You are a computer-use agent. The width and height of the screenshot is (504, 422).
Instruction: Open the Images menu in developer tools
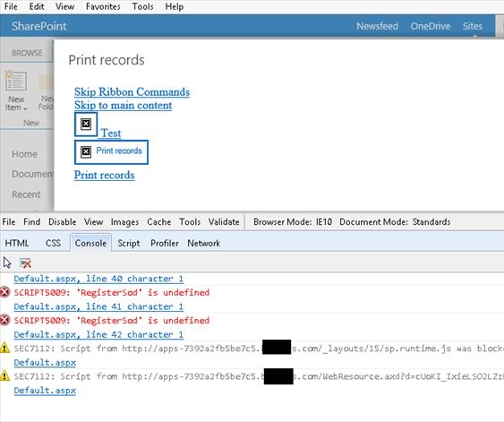pyautogui.click(x=124, y=222)
